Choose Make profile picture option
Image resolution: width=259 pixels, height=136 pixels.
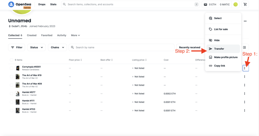223,57
